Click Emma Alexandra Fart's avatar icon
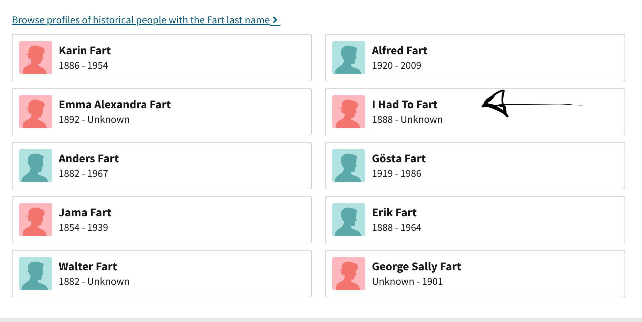Viewport: 642px width, 322px height. click(36, 112)
